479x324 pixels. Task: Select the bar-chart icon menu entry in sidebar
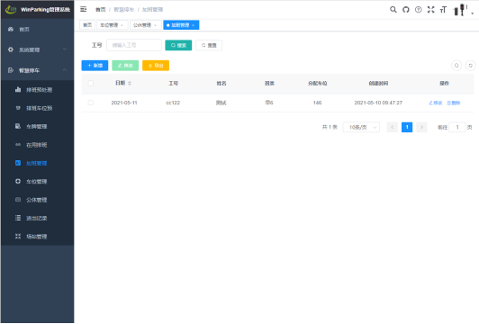pos(34,90)
